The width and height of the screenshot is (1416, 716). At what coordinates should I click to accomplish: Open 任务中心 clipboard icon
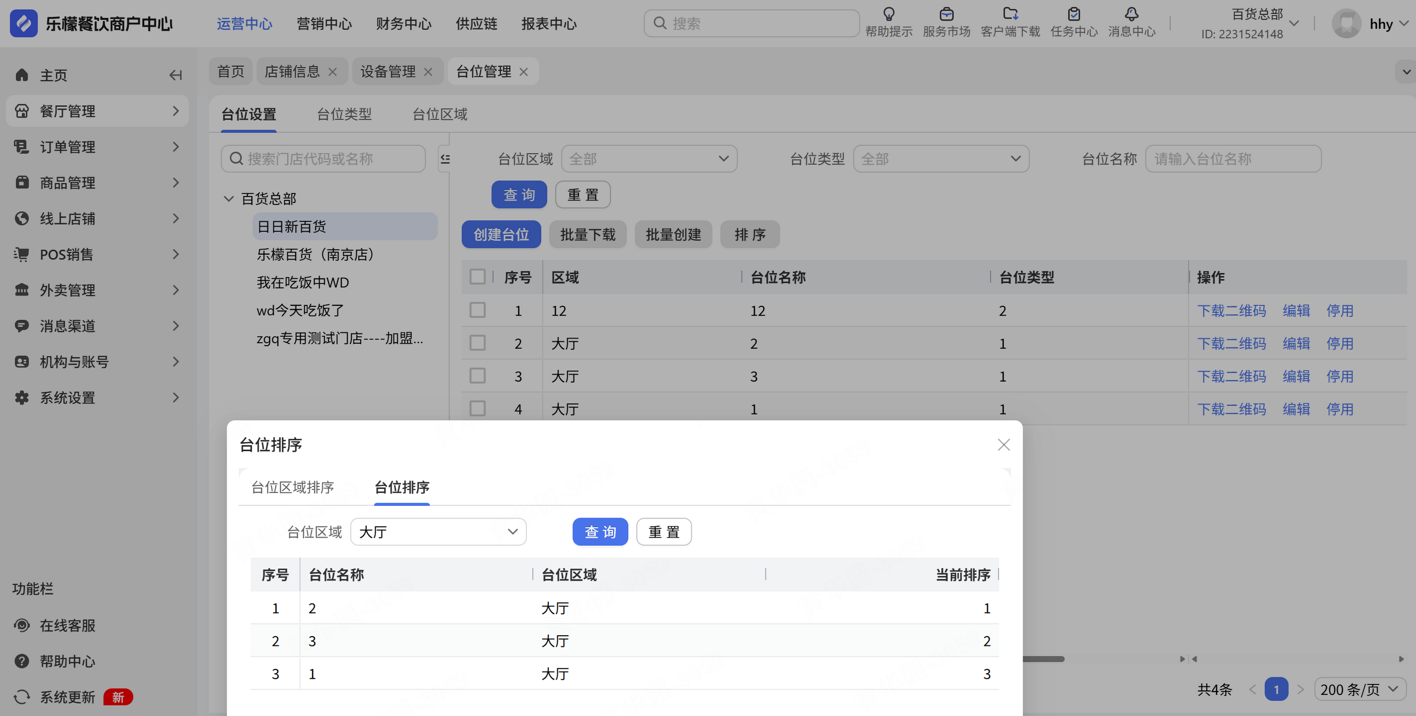click(1074, 14)
